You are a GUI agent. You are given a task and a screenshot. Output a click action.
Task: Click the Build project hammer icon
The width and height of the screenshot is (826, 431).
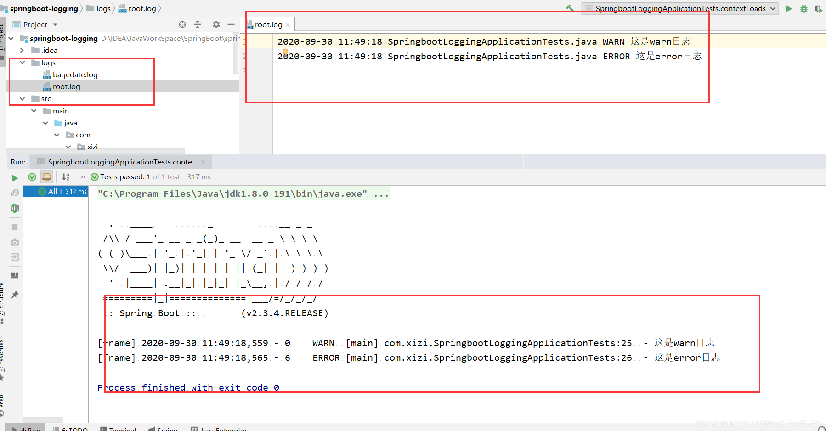point(570,8)
